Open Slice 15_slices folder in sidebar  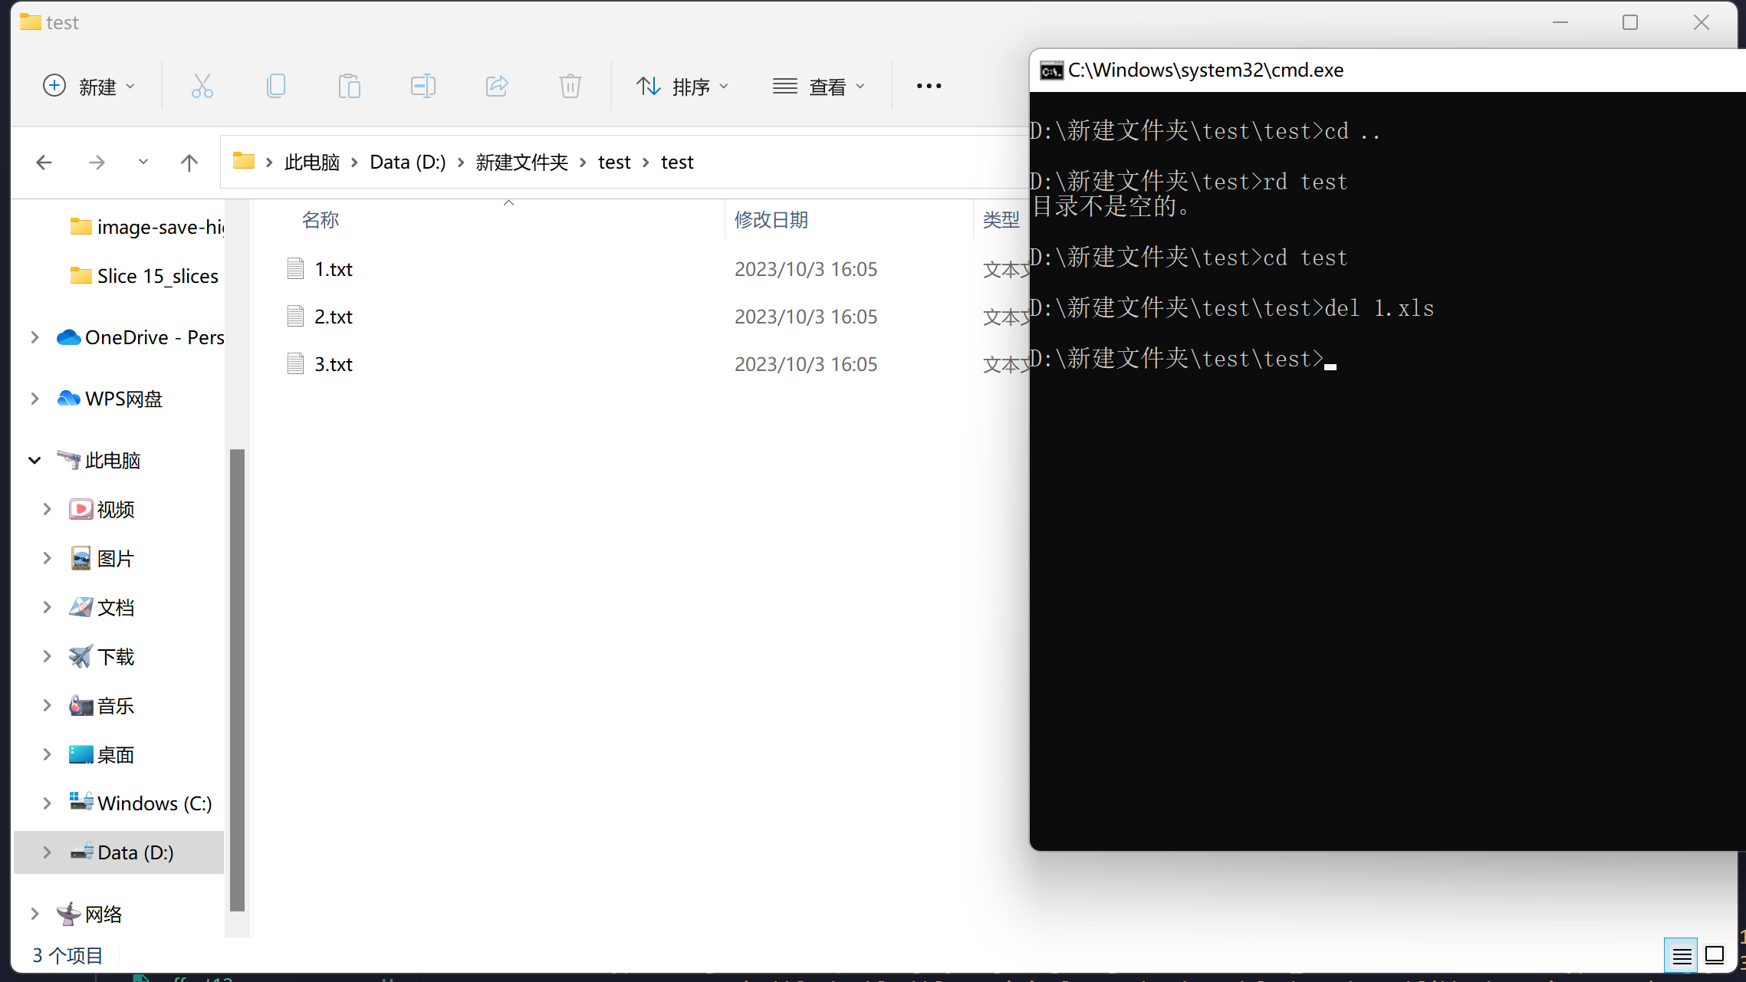pos(146,276)
